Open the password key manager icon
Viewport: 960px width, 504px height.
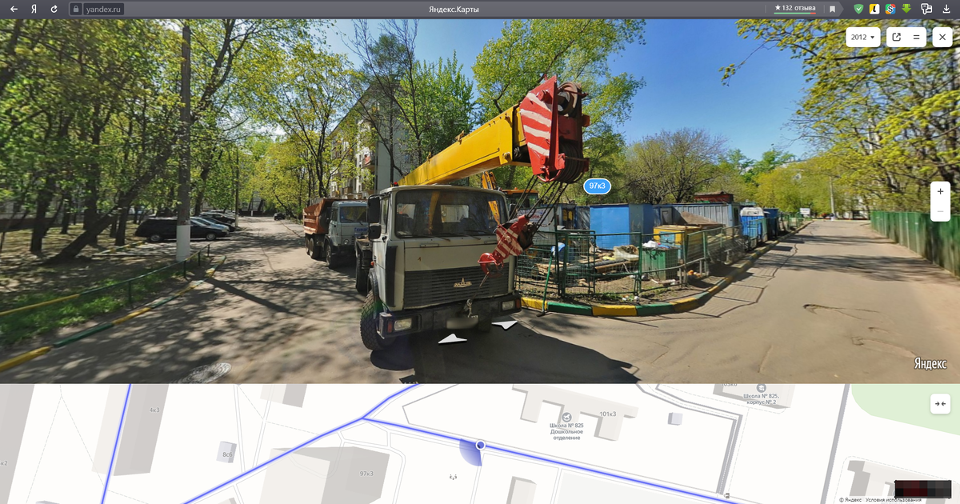[x=926, y=9]
